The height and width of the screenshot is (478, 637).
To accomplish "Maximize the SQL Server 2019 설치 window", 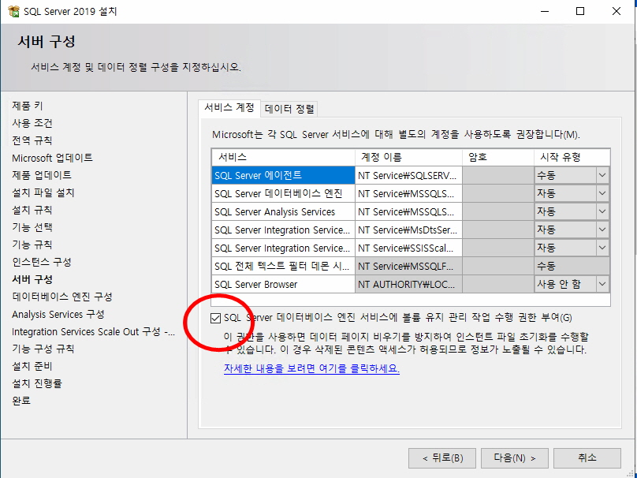I will pos(580,11).
